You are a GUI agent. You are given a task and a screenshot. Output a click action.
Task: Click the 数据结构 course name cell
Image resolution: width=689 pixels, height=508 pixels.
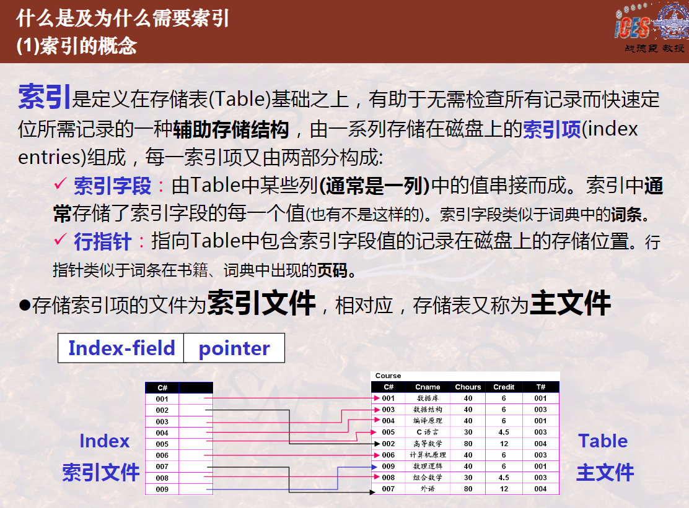pos(428,409)
